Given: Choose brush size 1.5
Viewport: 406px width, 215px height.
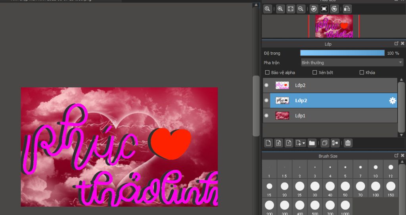Looking at the screenshot, I should point(285,169).
